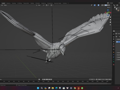This screenshot has height=90, width=120.
Task: Open Windows Start menu on taskbar
Action: click(x=38, y=88)
